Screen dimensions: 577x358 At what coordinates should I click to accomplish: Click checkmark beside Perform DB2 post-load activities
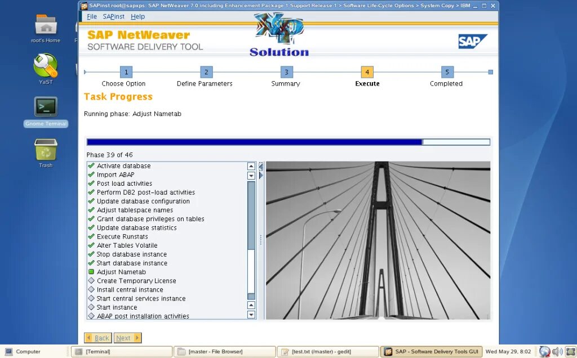91,193
